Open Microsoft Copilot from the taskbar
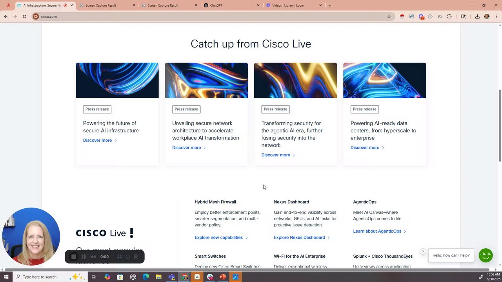This screenshot has width=502, height=282. point(107,277)
